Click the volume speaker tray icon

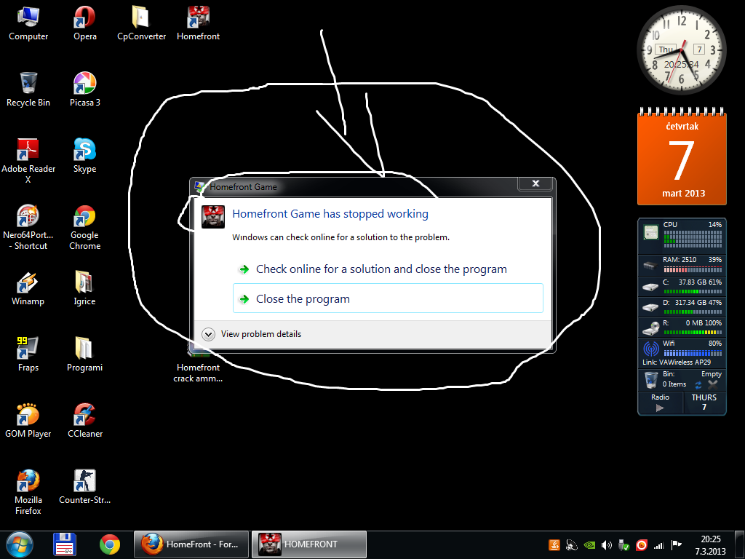pos(606,545)
